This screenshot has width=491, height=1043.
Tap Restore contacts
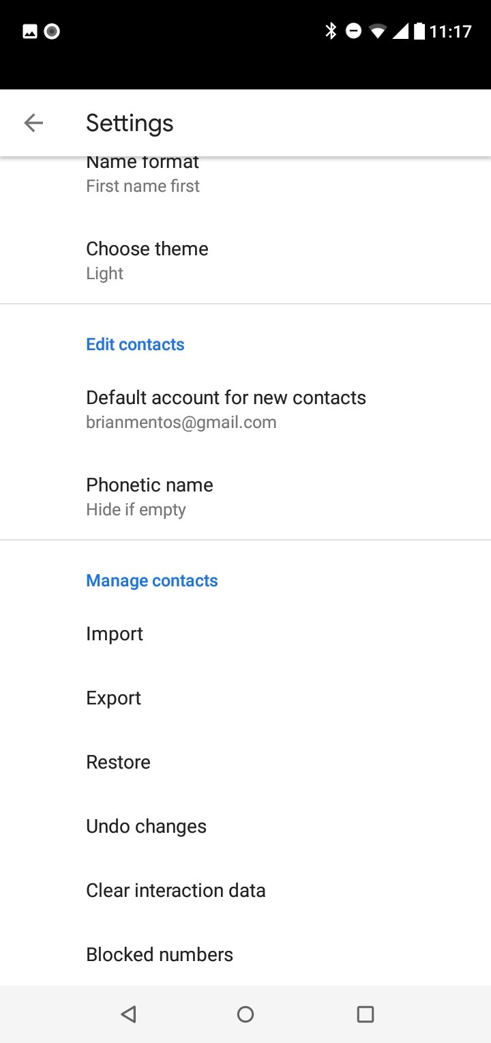coord(118,762)
